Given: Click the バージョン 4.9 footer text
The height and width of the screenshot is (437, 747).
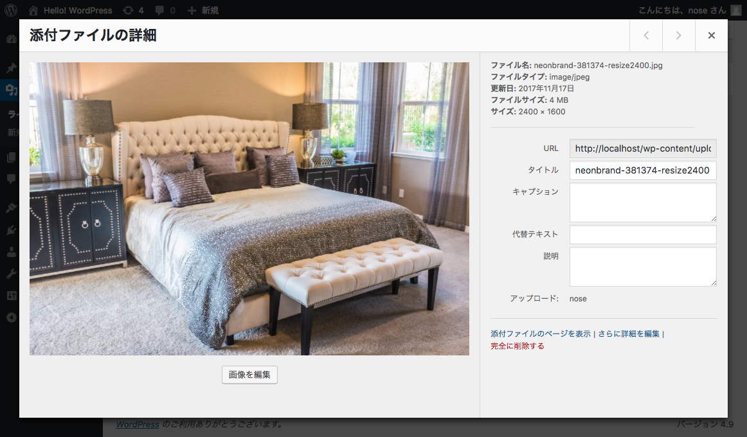Looking at the screenshot, I should (x=706, y=424).
